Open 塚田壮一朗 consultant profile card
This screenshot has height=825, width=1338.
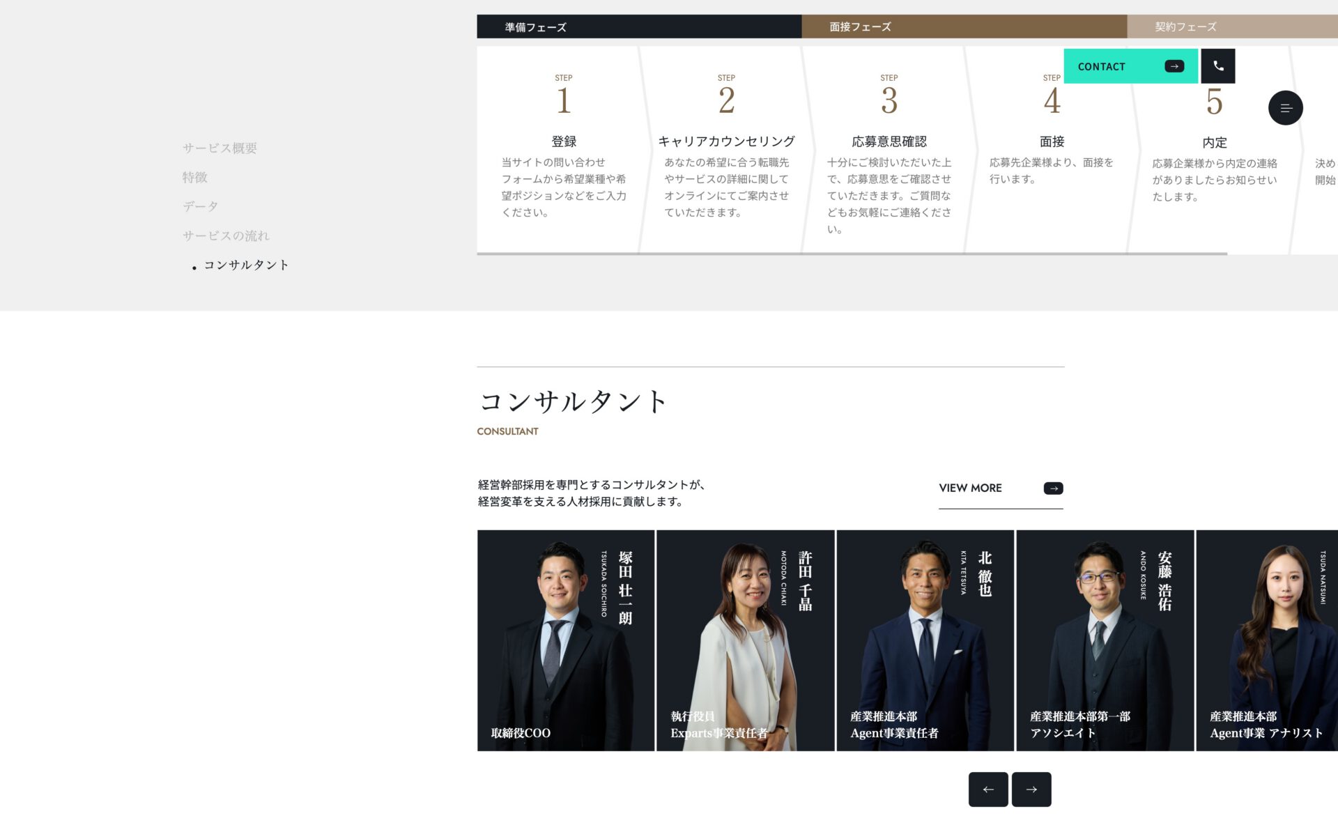565,640
